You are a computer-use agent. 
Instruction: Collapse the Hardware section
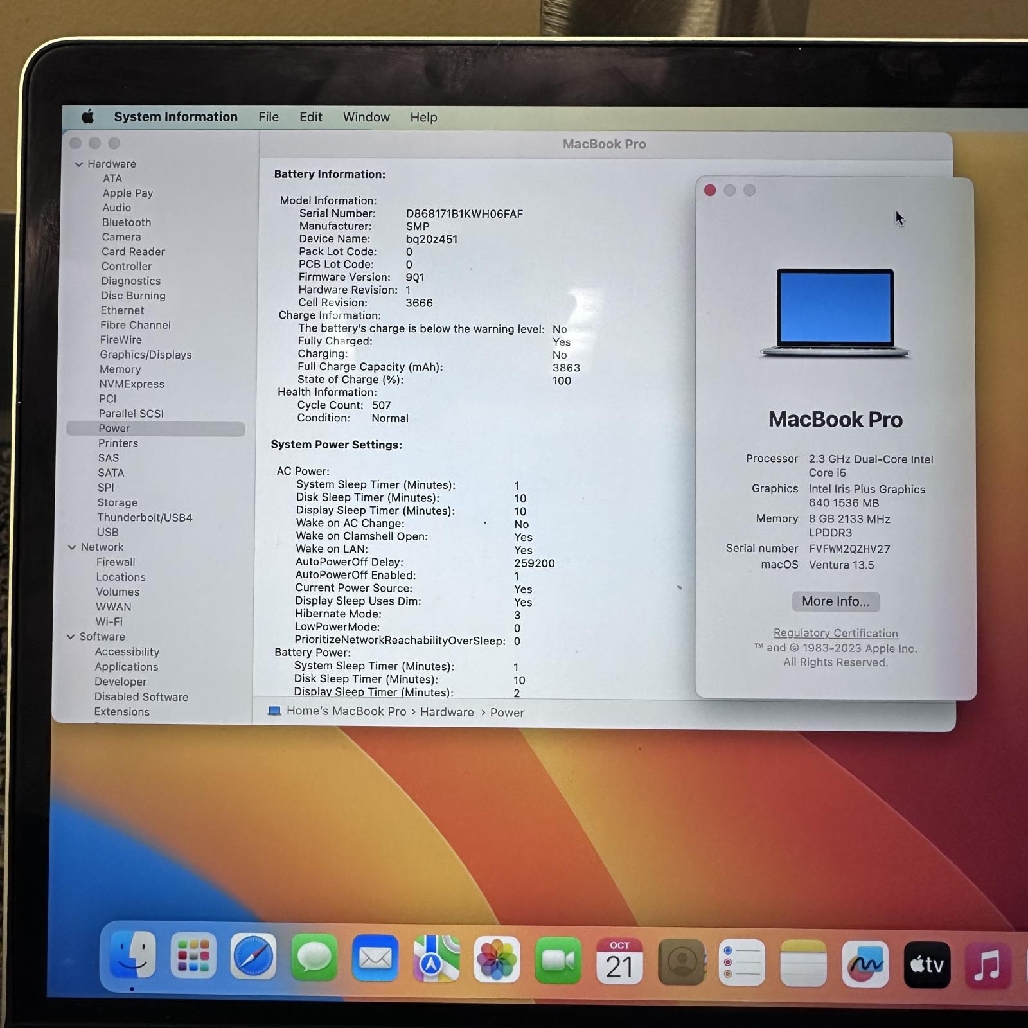click(80, 164)
